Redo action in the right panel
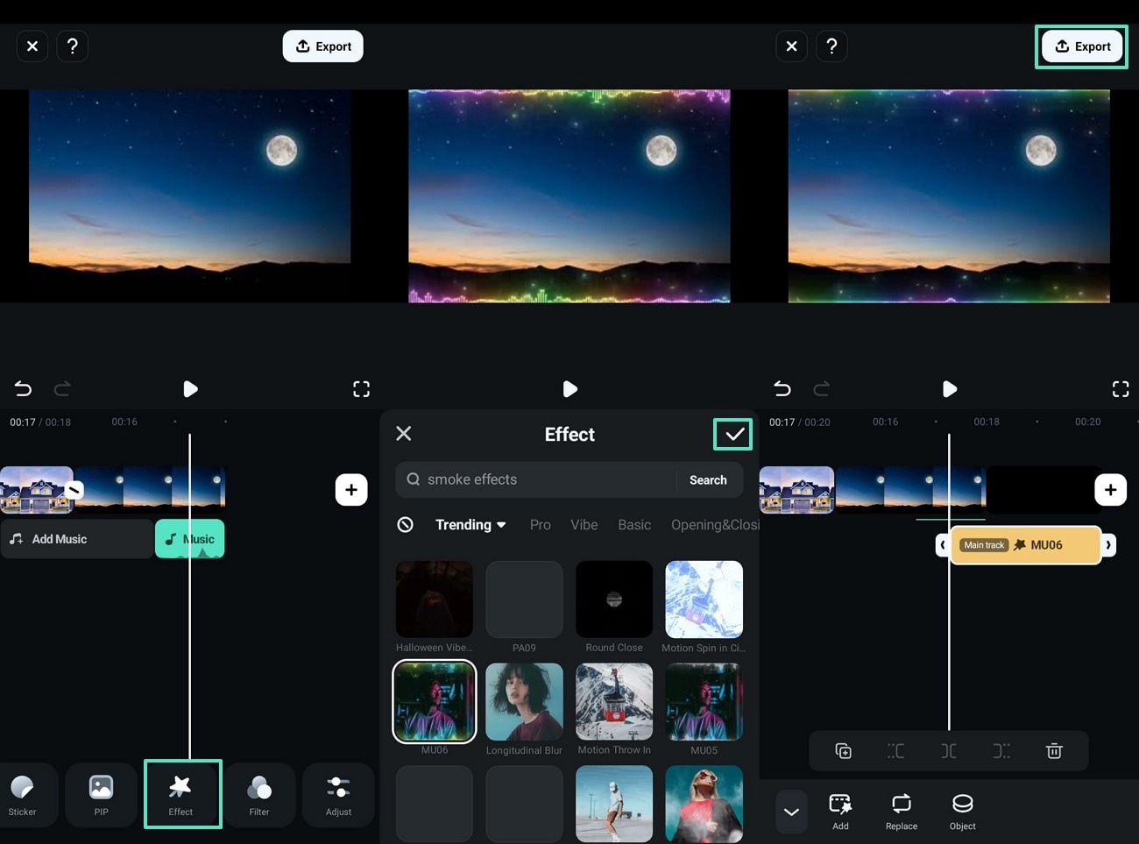Screen dimensions: 1139x844 pyautogui.click(x=822, y=388)
